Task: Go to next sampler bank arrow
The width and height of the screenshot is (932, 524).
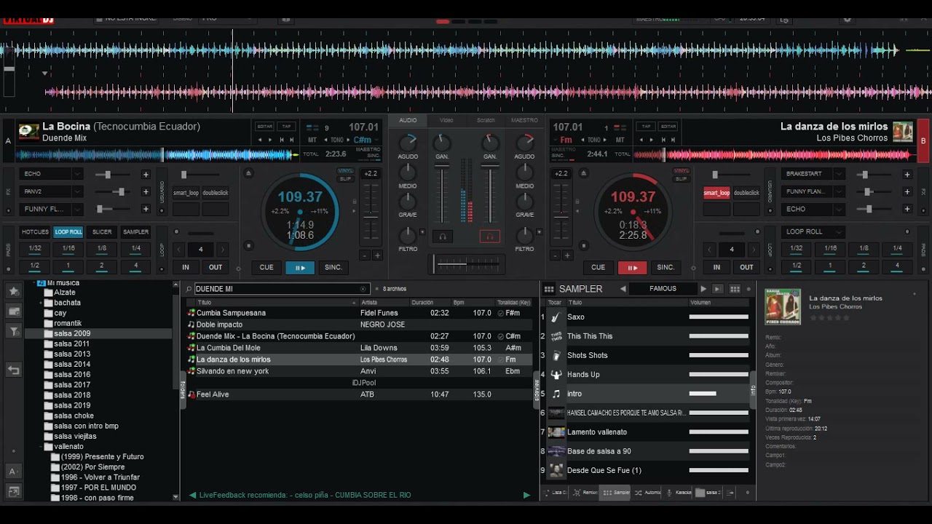Action: tap(703, 289)
